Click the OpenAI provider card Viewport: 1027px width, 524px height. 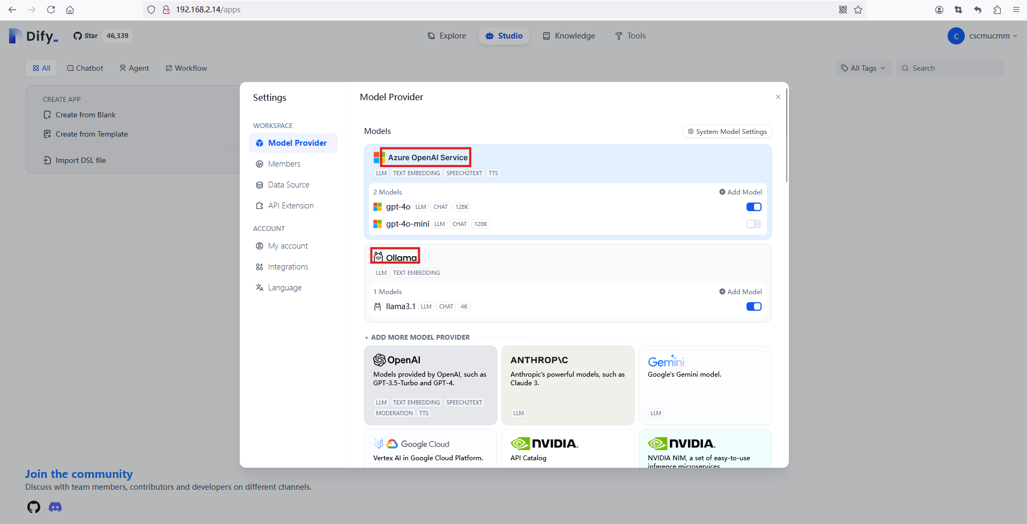tap(430, 385)
